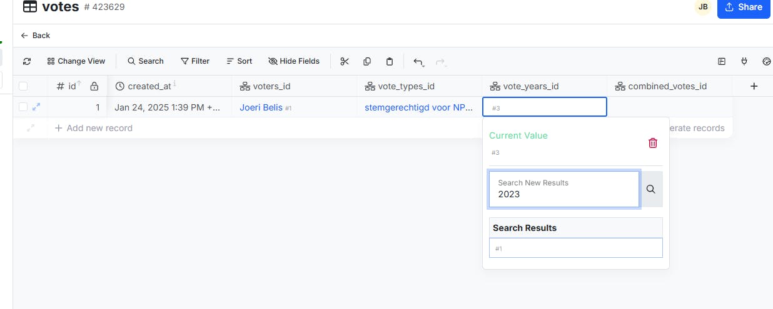Screen dimensions: 773x309
Task: Add a new column with plus icon
Action: click(754, 86)
